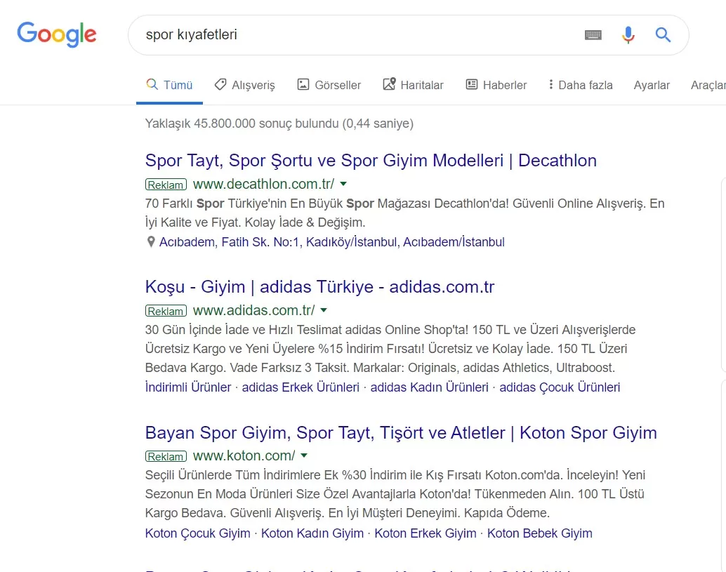The width and height of the screenshot is (726, 572).
Task: Open Bayan Spor Giyim Koton headline
Action: [401, 433]
